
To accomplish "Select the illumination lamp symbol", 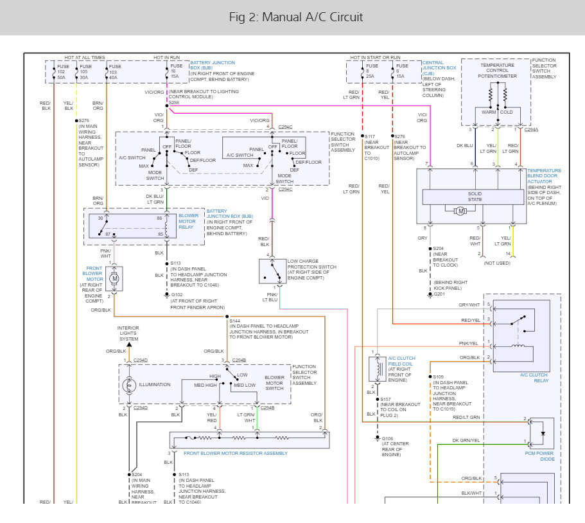I will click(129, 385).
